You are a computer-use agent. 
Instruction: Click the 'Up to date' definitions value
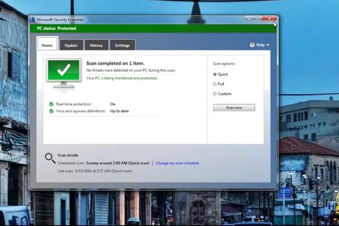(119, 111)
